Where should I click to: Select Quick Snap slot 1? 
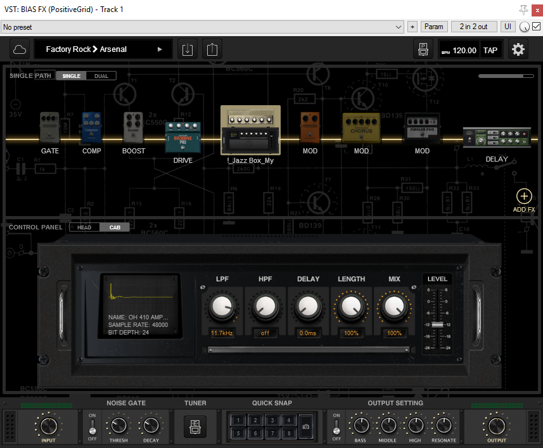pyautogui.click(x=238, y=420)
